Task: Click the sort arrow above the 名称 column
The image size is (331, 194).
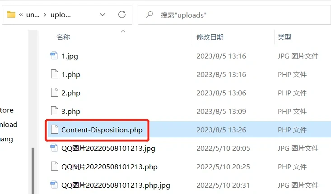Action: [123, 32]
